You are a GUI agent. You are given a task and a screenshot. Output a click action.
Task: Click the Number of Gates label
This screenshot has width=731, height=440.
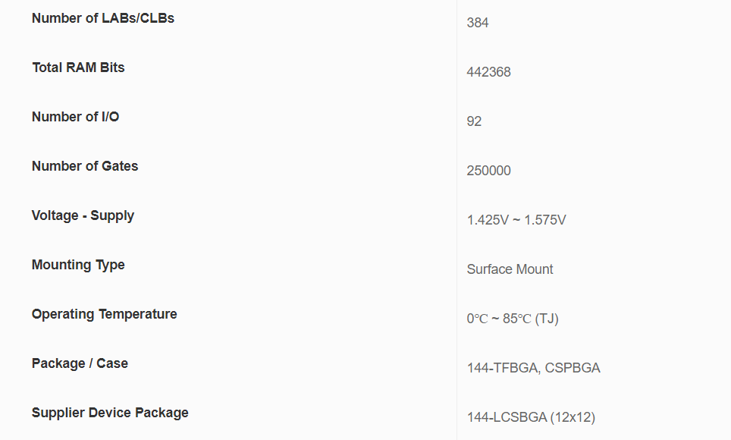(x=85, y=166)
